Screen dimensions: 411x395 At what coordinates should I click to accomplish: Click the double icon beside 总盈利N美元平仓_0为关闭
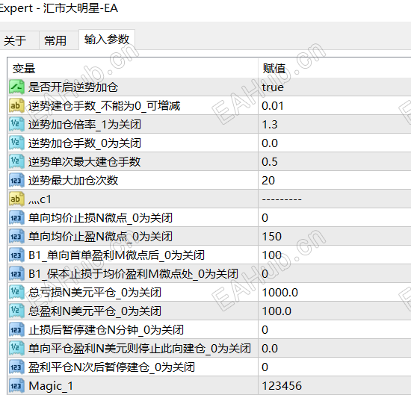(16, 311)
